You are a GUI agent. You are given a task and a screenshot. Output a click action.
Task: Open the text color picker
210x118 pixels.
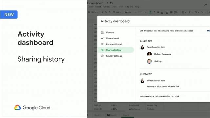(x=162, y=12)
